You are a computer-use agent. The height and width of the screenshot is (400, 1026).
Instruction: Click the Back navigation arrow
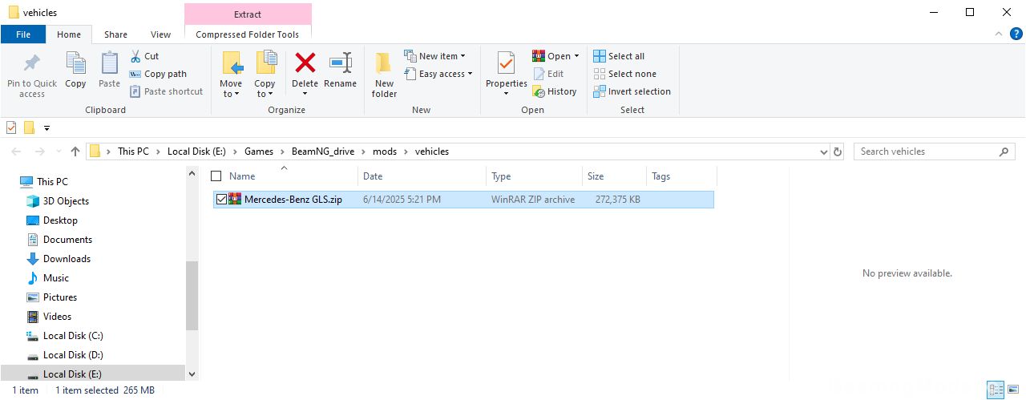click(17, 152)
